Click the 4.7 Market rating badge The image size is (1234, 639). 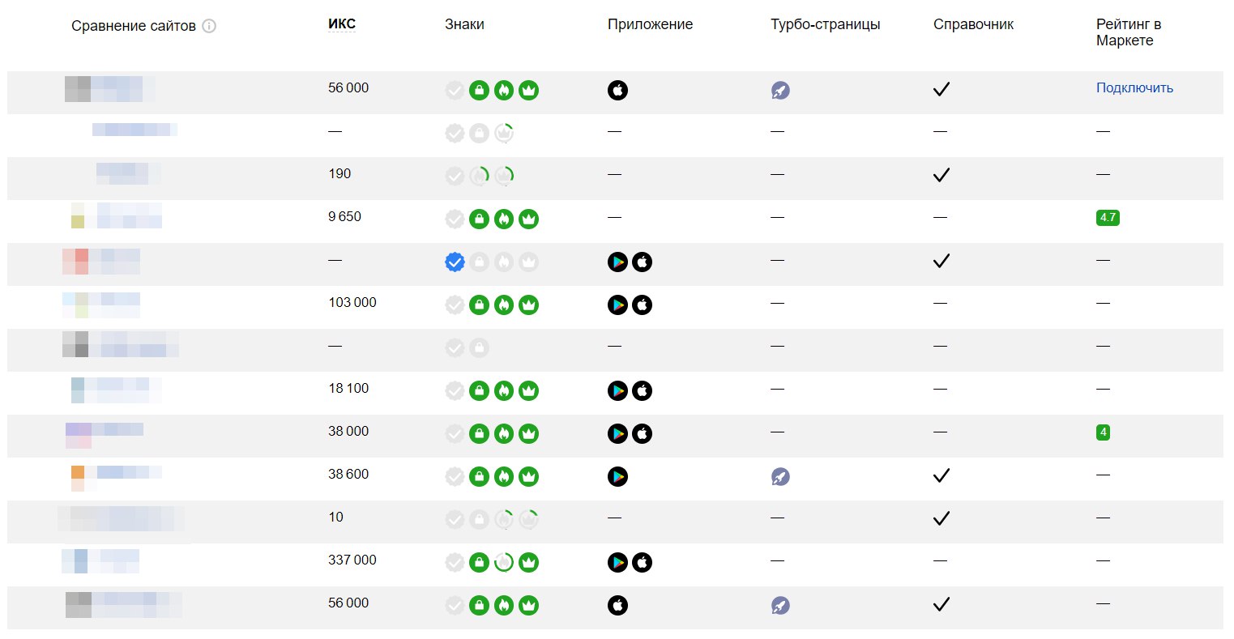click(x=1108, y=217)
